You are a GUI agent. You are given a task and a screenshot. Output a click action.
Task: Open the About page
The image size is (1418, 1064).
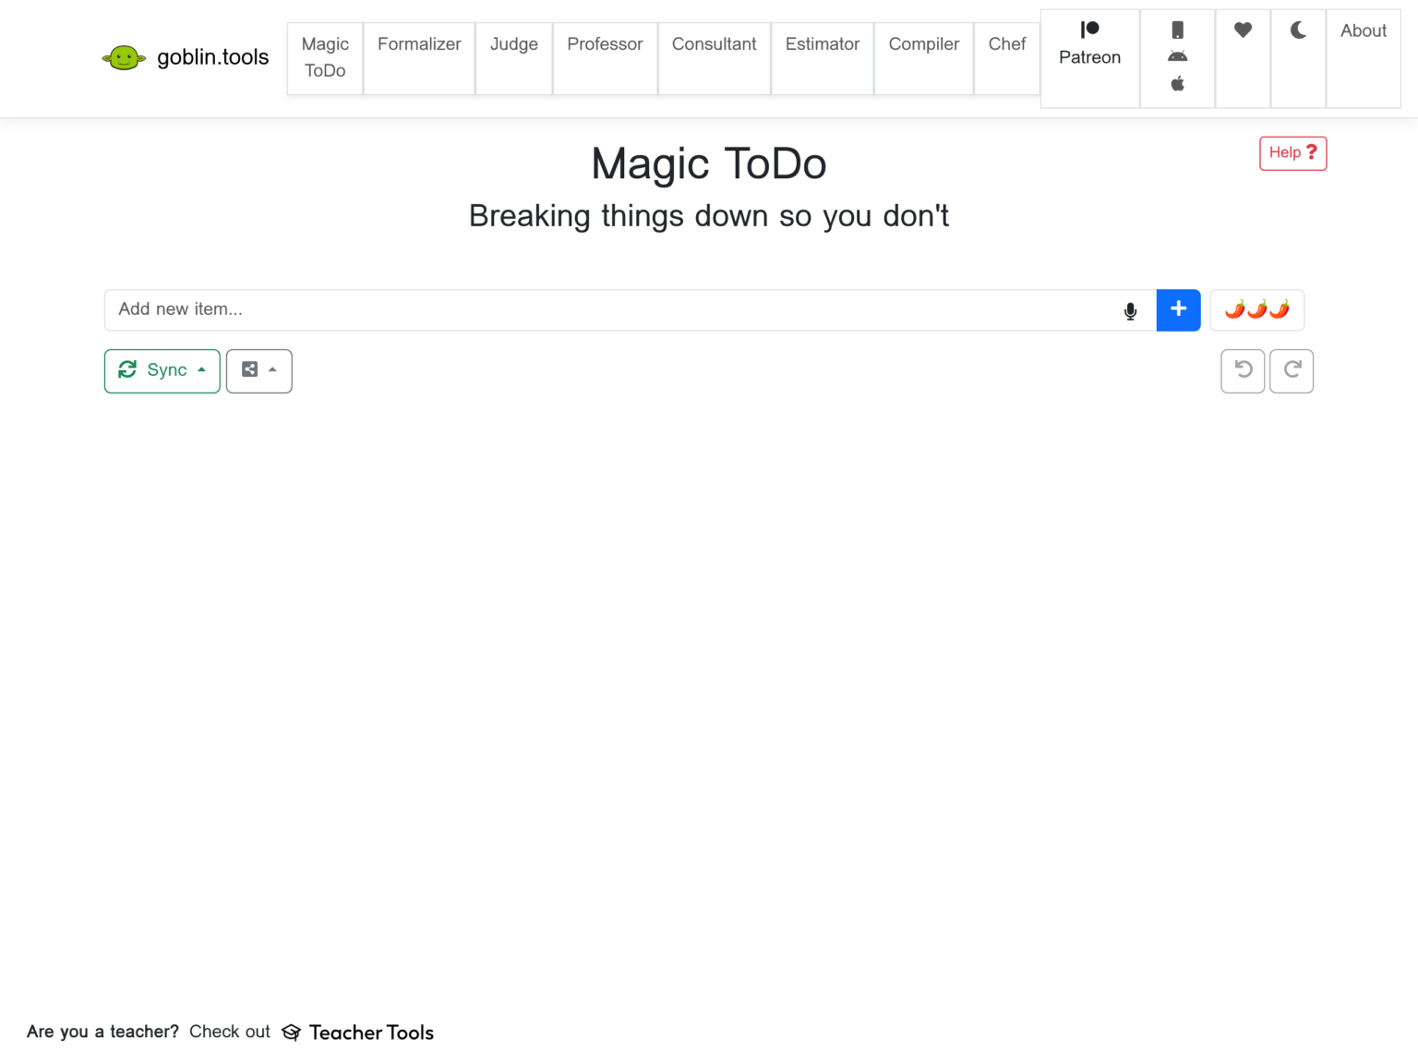pyautogui.click(x=1363, y=31)
